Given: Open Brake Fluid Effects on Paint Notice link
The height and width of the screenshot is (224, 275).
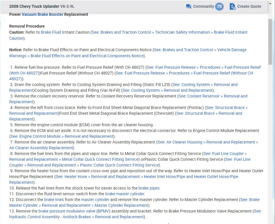Looking at the screenshot, I should pos(87,56).
